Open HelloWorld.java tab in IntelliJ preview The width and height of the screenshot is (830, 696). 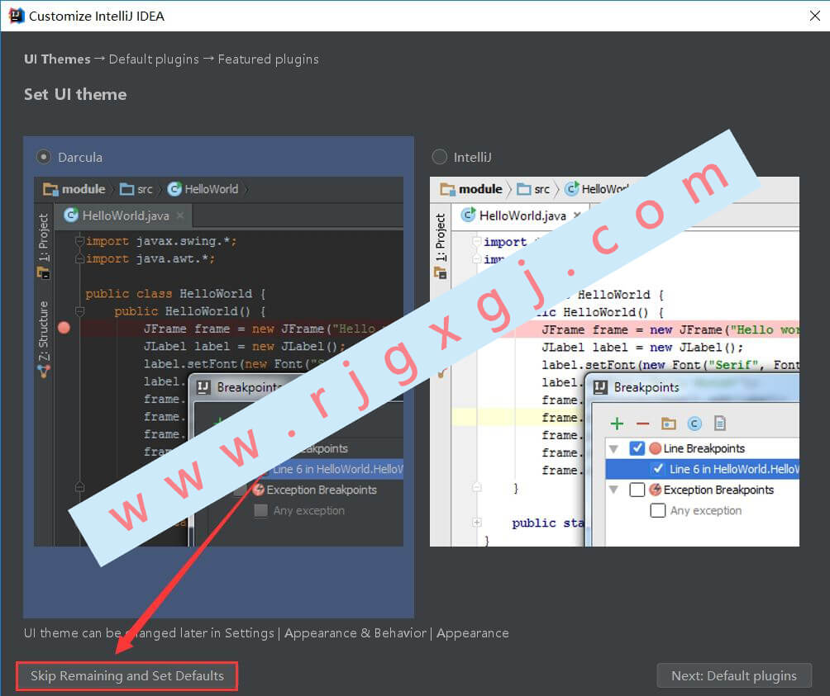click(522, 215)
